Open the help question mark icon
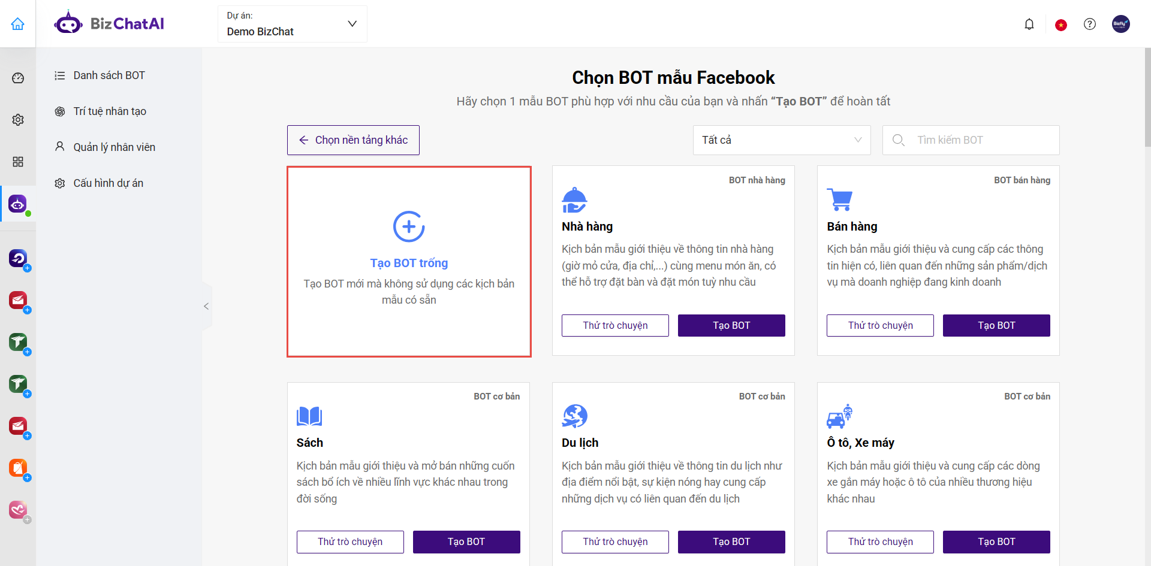 click(x=1090, y=24)
